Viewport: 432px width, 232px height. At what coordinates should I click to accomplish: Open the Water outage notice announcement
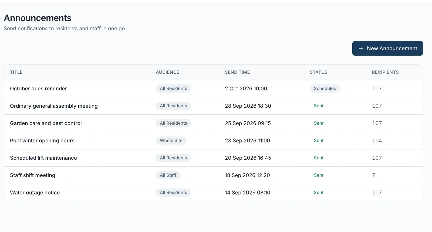click(35, 193)
